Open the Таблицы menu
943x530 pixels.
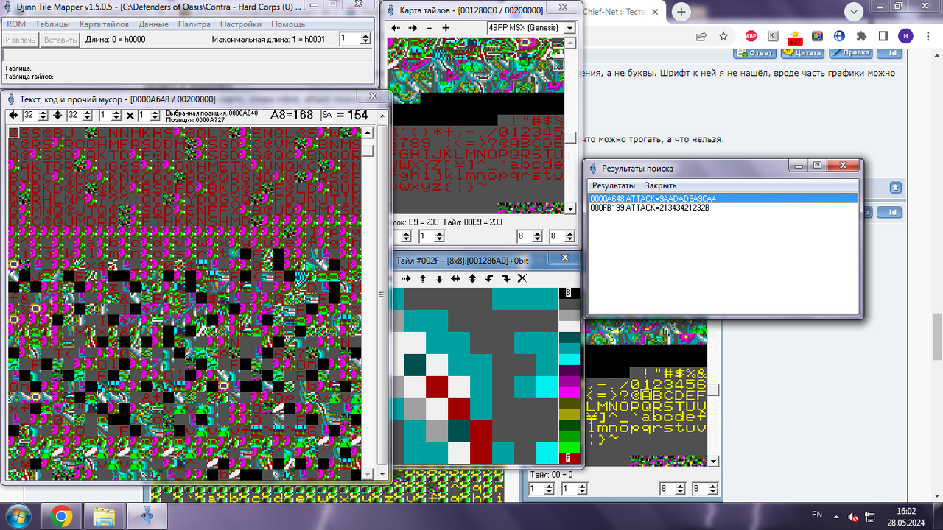[52, 24]
